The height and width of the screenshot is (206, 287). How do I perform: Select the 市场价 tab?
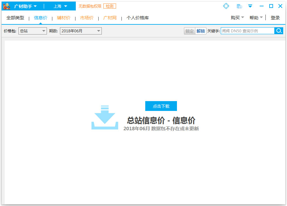[87, 18]
